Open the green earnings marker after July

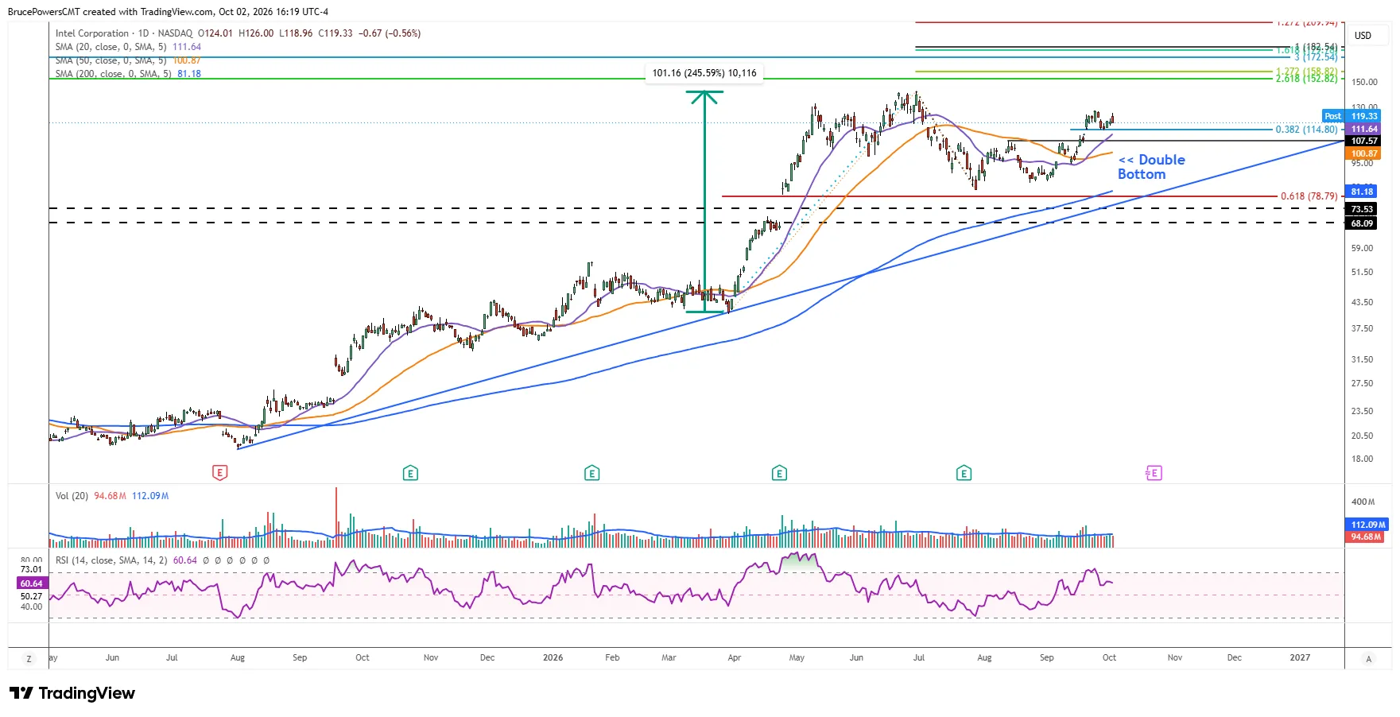964,473
